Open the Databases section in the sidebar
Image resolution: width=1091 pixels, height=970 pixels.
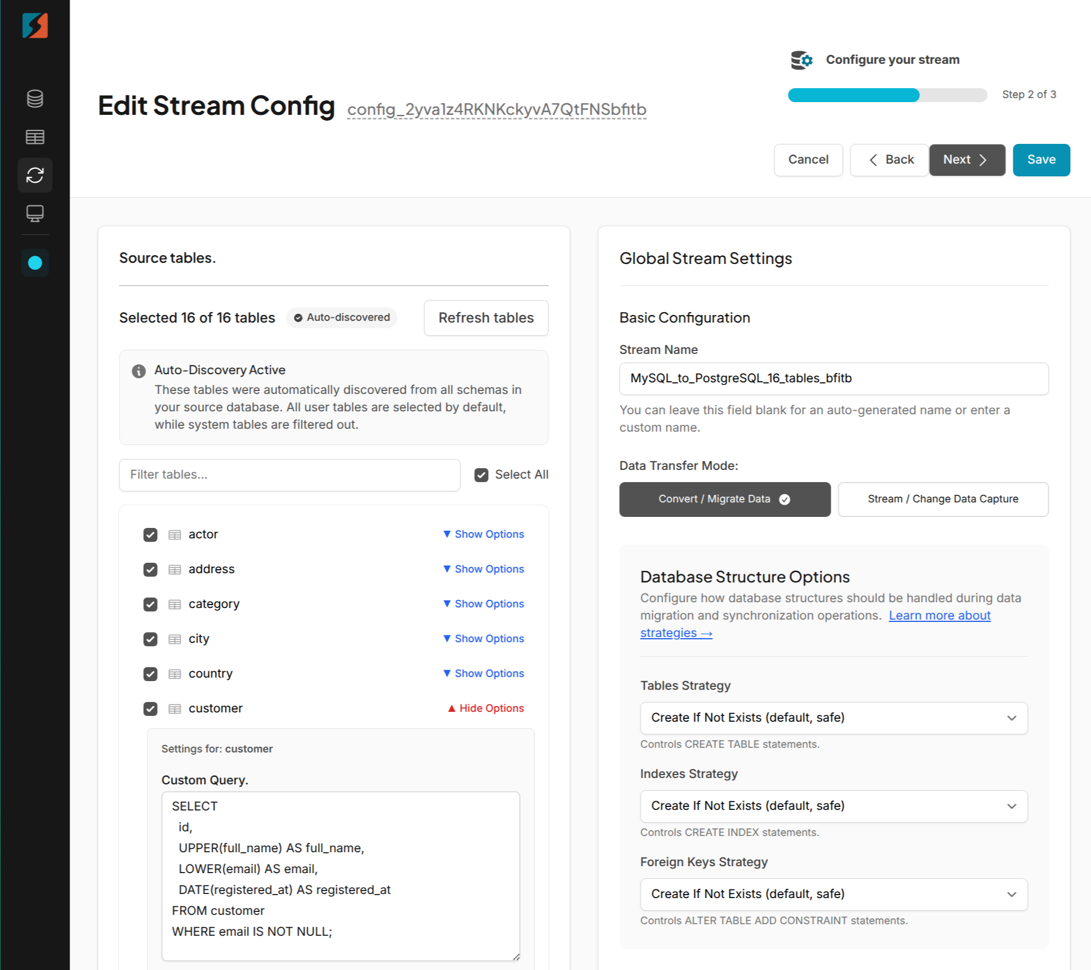(35, 99)
